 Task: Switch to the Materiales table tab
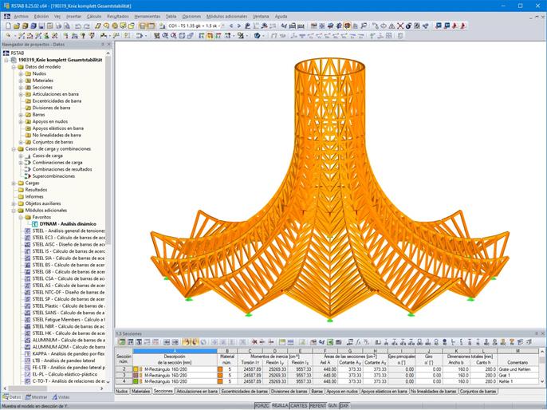pos(140,392)
